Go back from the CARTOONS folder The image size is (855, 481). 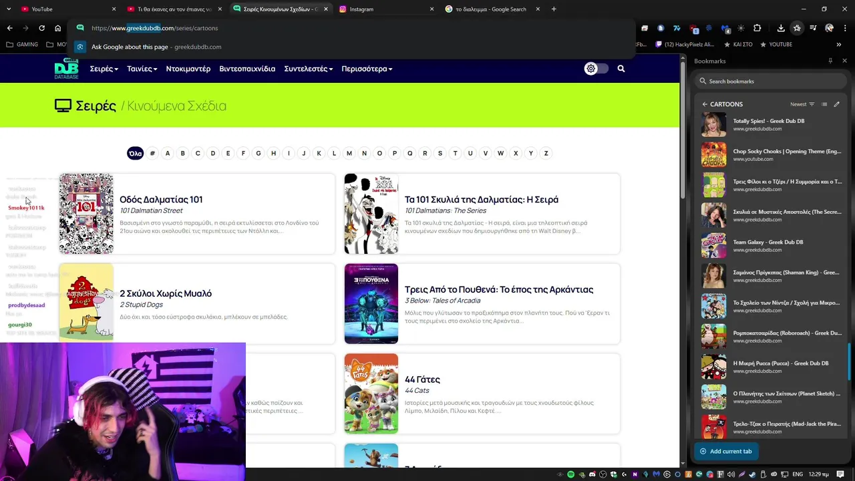pos(705,104)
